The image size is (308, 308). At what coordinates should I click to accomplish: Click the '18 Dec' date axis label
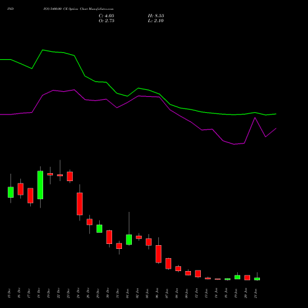coord(39,293)
